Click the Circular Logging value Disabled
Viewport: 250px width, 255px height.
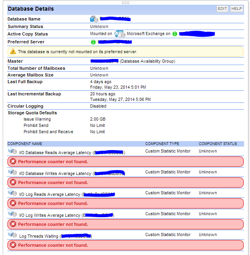tap(98, 106)
